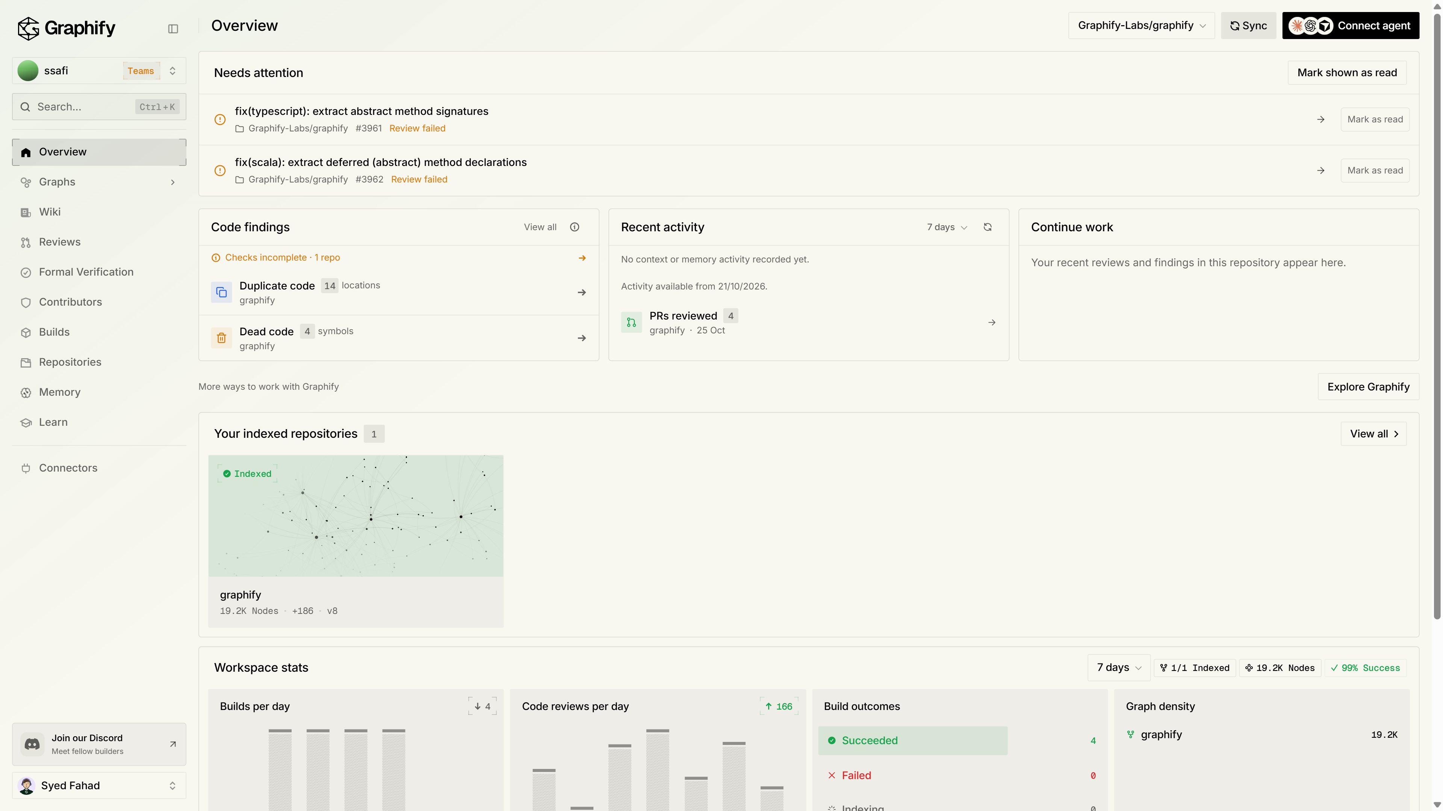The width and height of the screenshot is (1443, 811).
Task: Focus the Search input field
Action: (x=99, y=107)
